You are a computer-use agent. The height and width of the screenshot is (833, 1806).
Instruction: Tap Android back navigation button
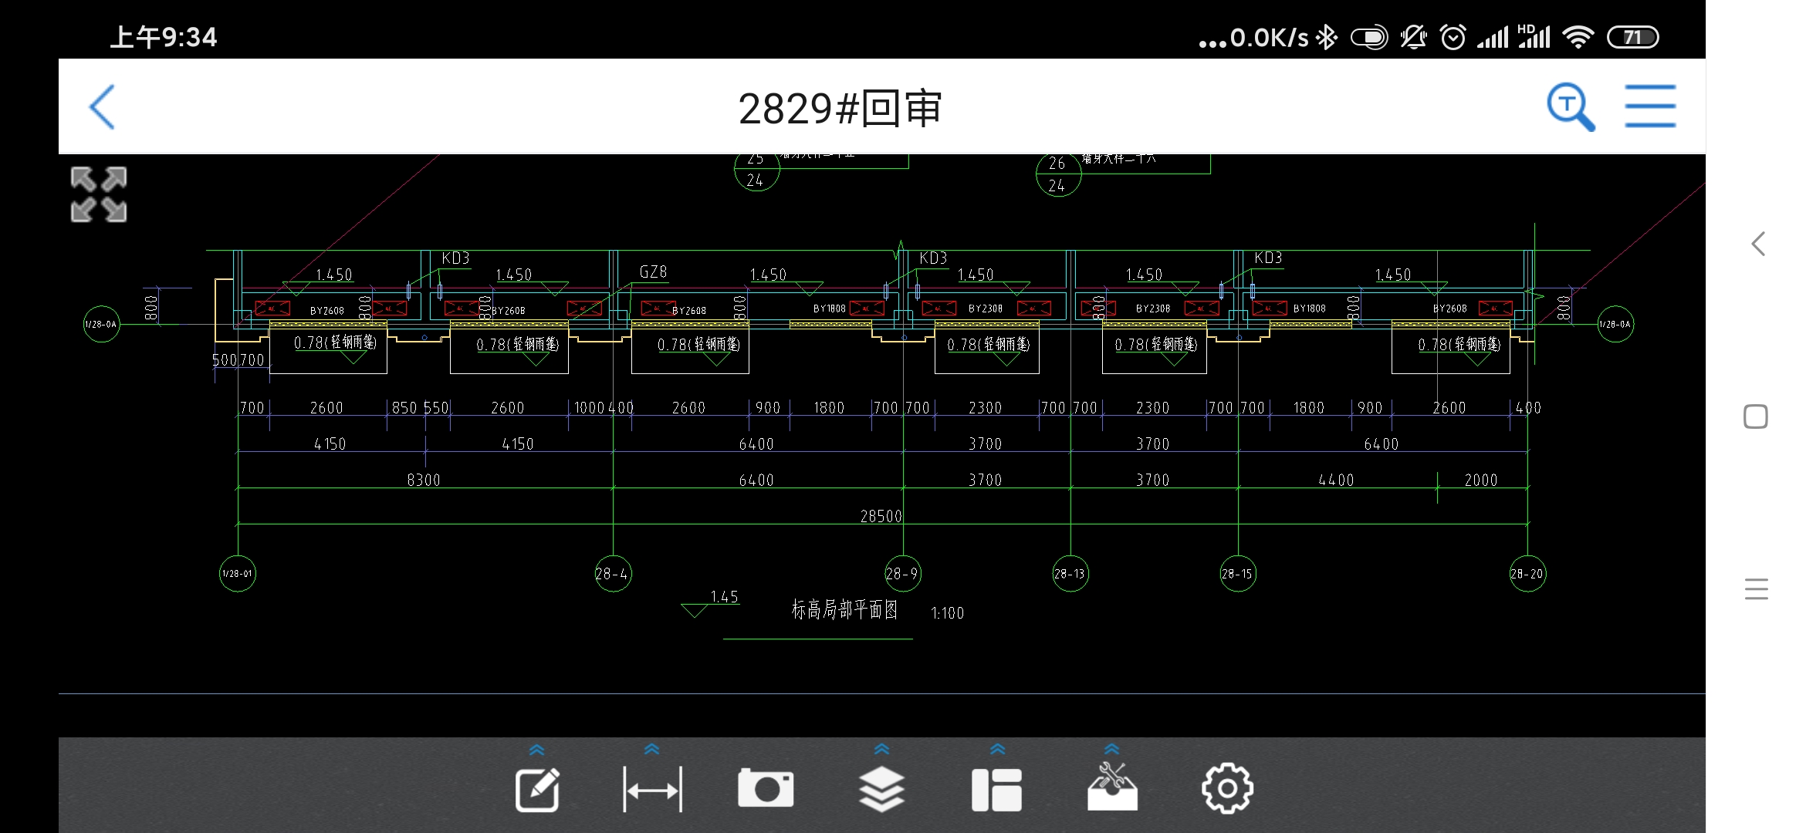(x=1757, y=245)
